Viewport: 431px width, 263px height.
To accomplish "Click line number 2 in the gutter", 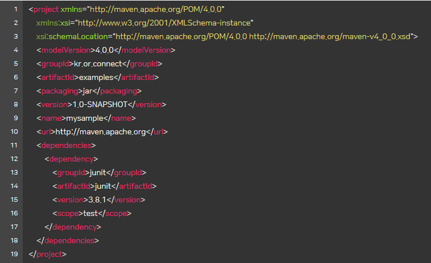I will (x=16, y=23).
